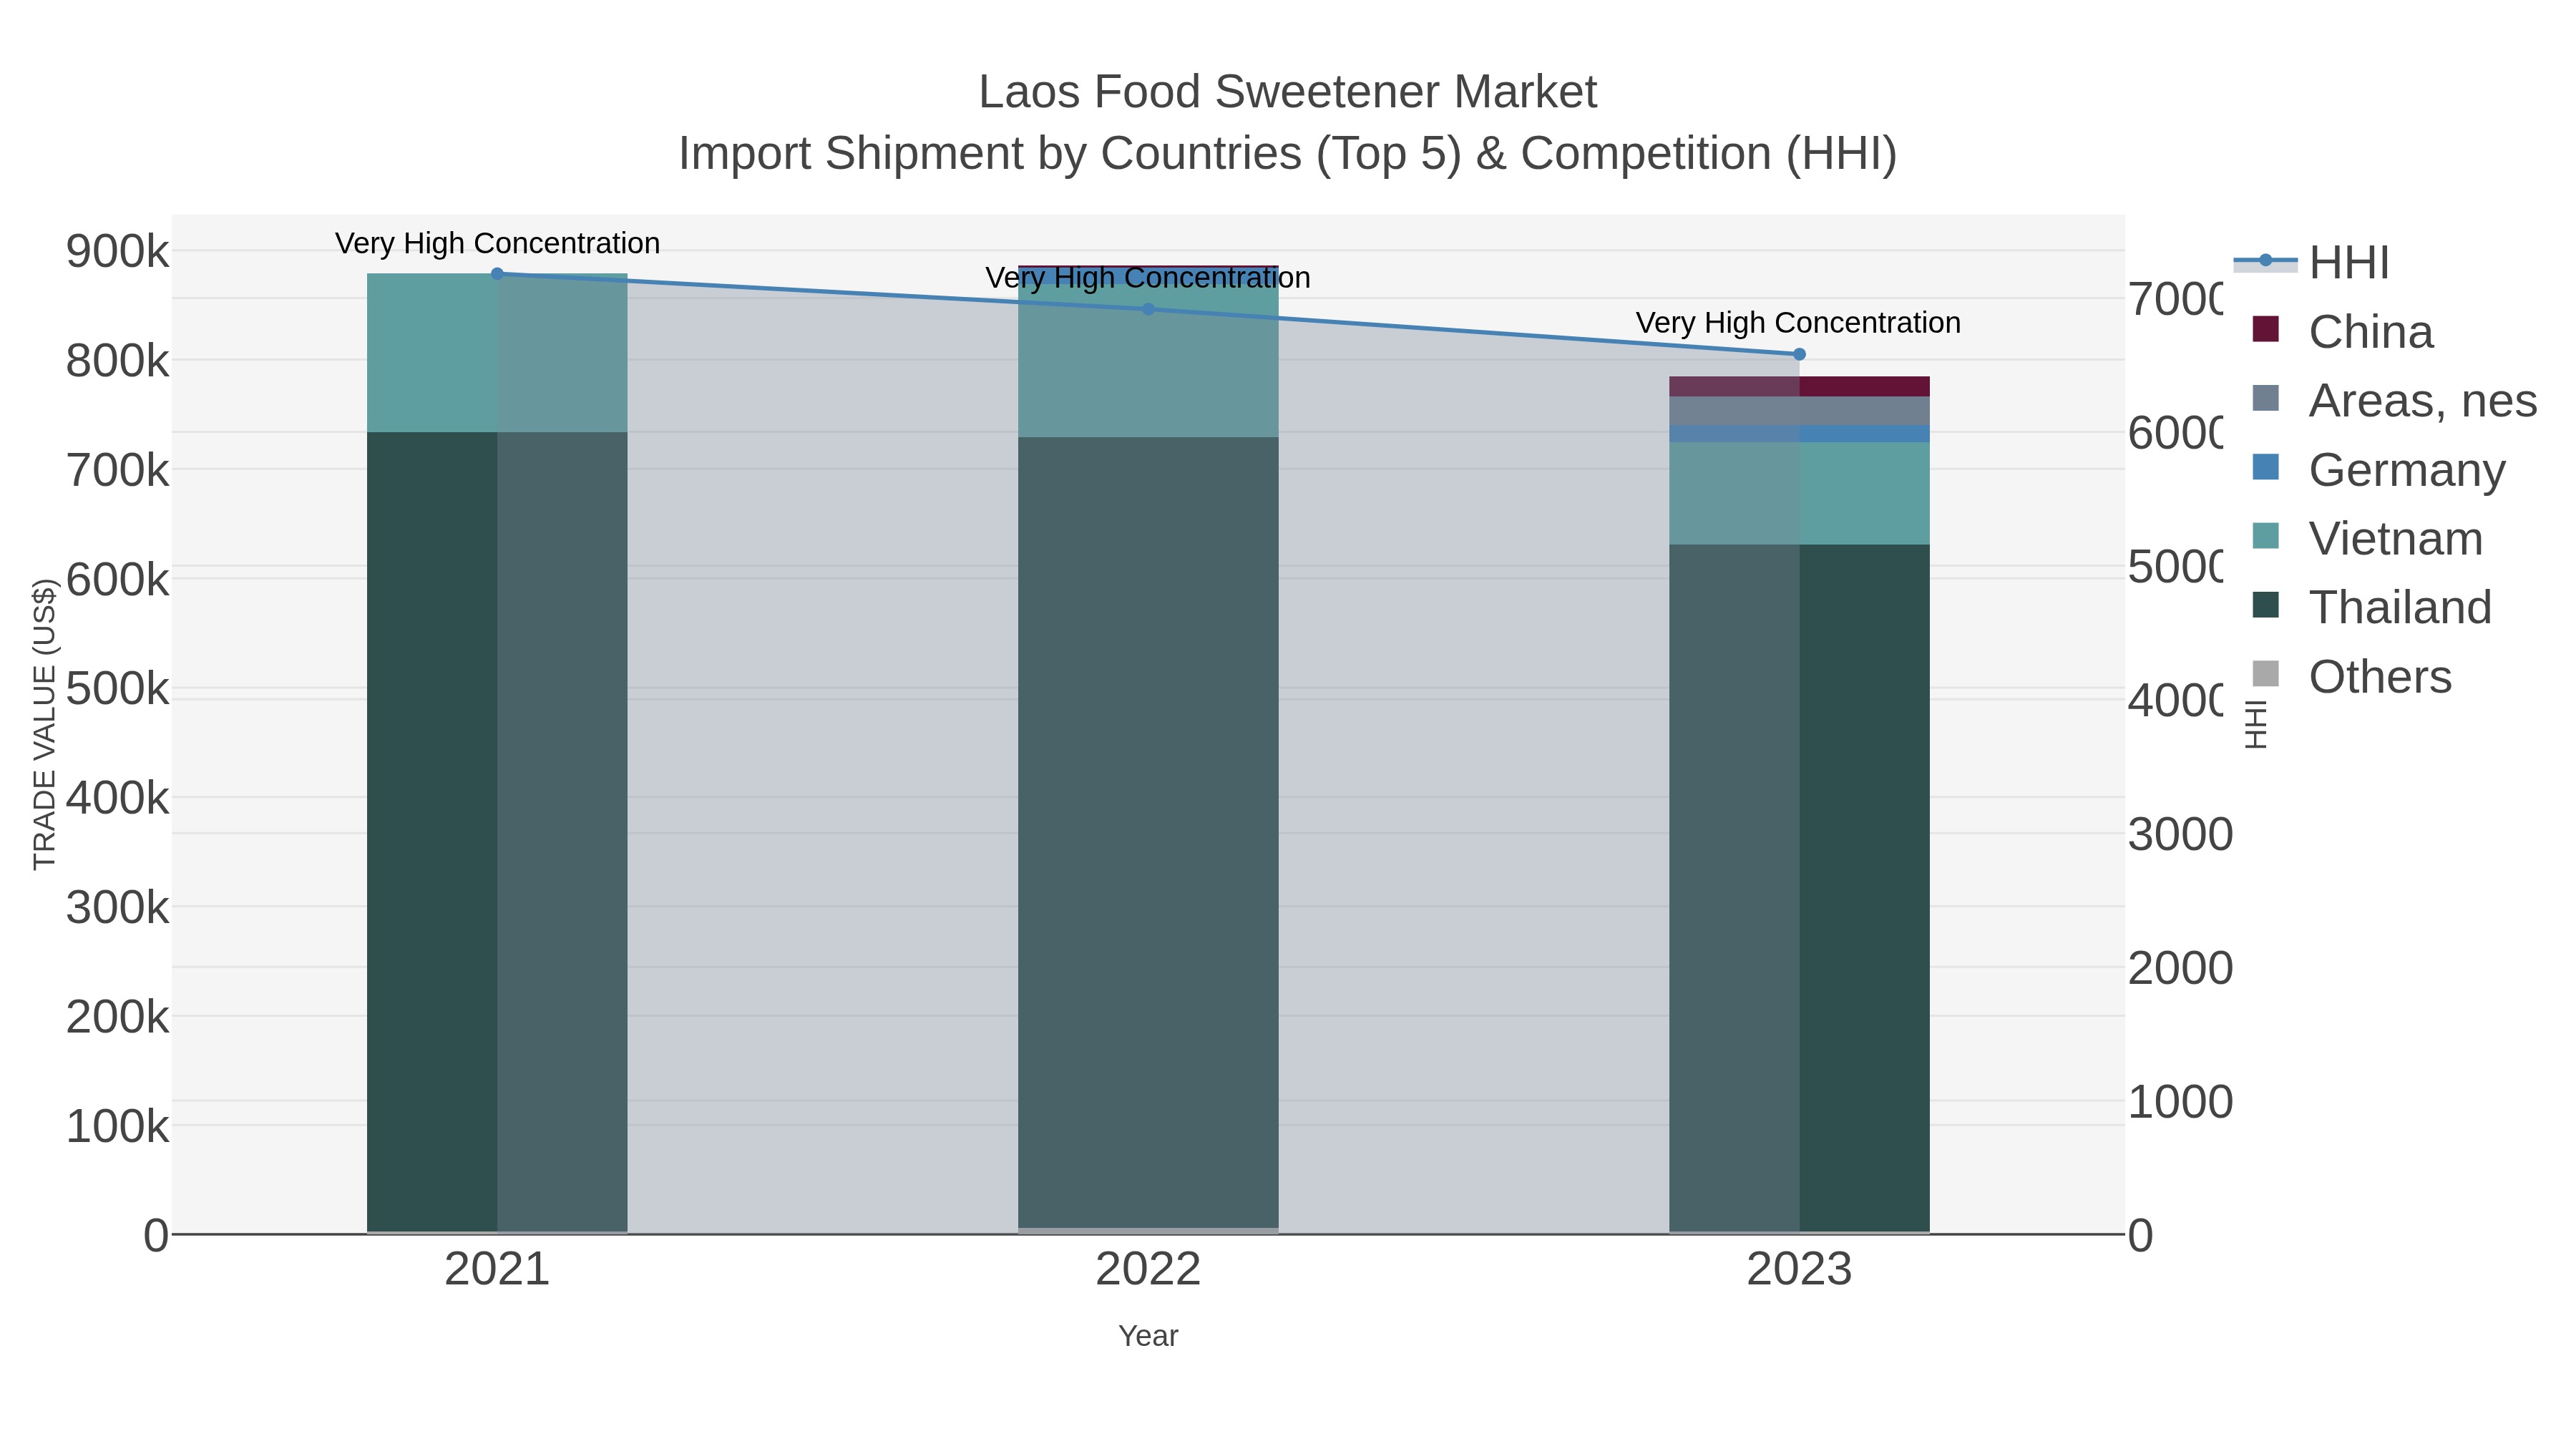Toggle the HHI legend entry
Screen dimensions: 2576x1449
point(2311,262)
